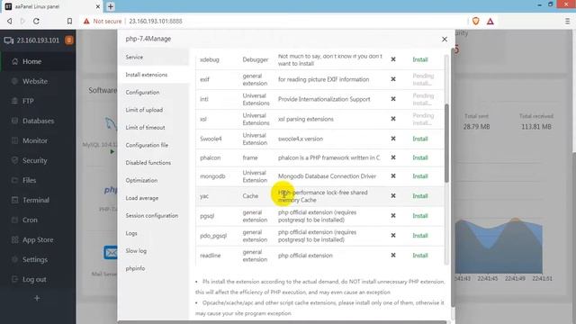
Task: Click the Brave rewards triangle icon
Action: (490, 22)
